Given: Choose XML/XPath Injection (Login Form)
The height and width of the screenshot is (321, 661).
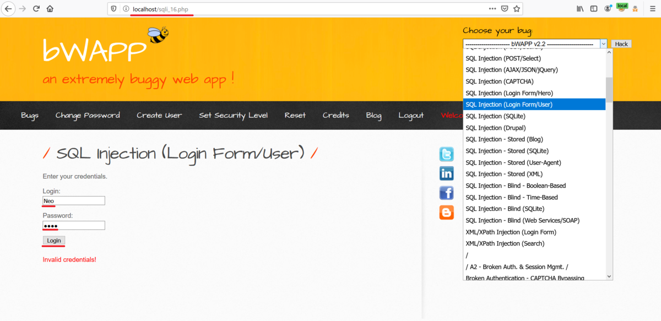Looking at the screenshot, I should coord(534,232).
